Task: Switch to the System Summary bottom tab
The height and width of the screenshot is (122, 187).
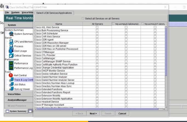Action: tap(16, 111)
